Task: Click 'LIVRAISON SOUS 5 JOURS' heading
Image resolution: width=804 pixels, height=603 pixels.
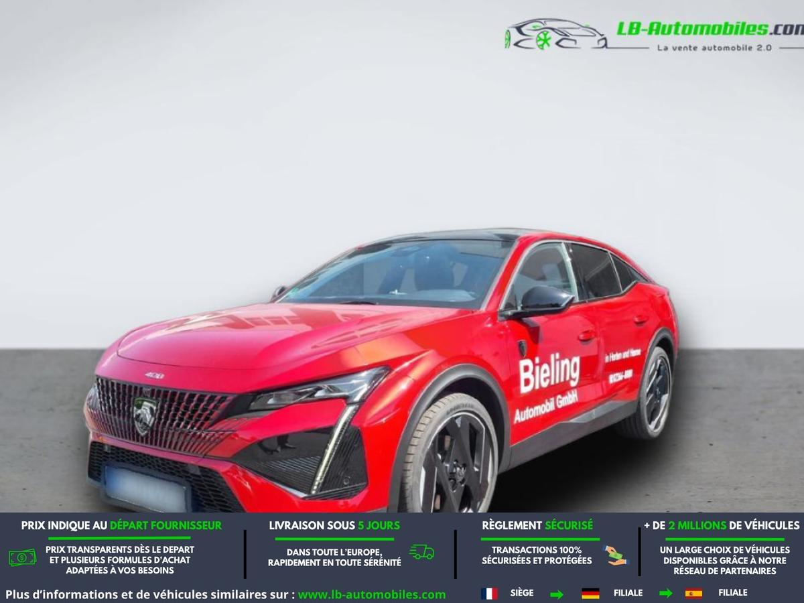Action: [x=334, y=525]
